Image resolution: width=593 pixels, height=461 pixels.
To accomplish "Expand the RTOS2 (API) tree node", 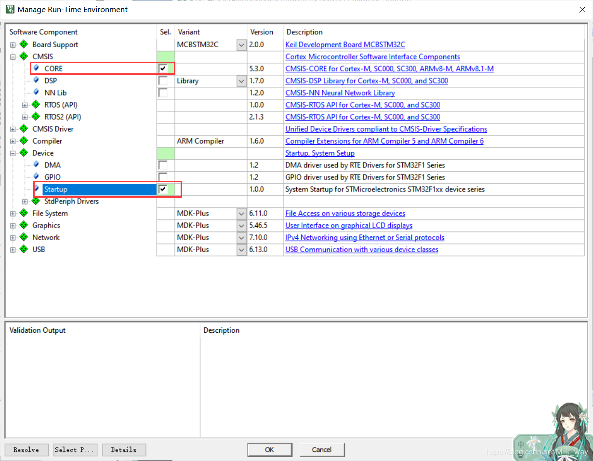I will click(25, 117).
